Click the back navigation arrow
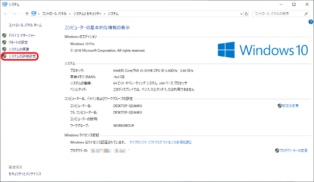The image size is (314, 182). (x=6, y=14)
